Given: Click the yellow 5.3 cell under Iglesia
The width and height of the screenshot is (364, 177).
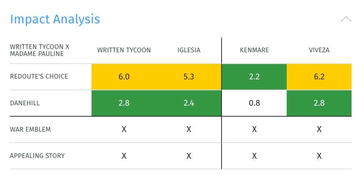Looking at the screenshot, I should [x=189, y=77].
